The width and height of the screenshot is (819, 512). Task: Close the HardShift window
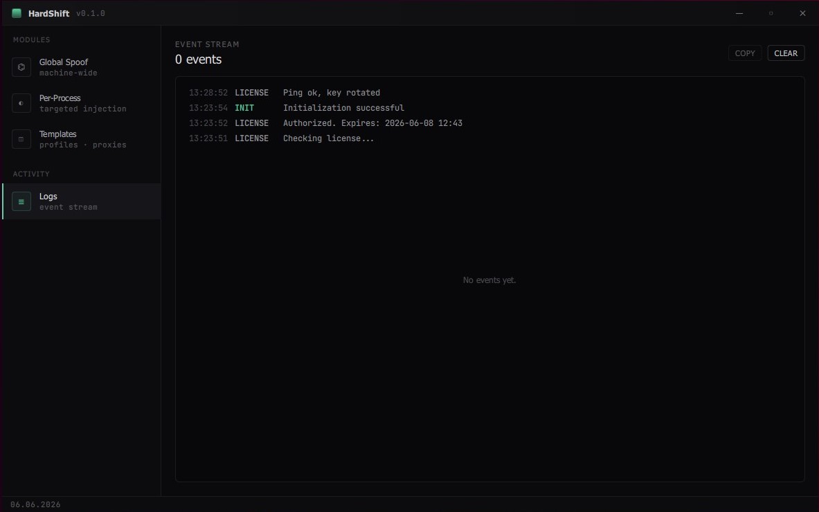[x=803, y=14]
